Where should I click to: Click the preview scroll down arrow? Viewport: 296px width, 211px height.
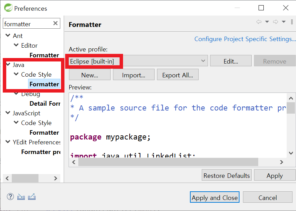[x=291, y=153]
